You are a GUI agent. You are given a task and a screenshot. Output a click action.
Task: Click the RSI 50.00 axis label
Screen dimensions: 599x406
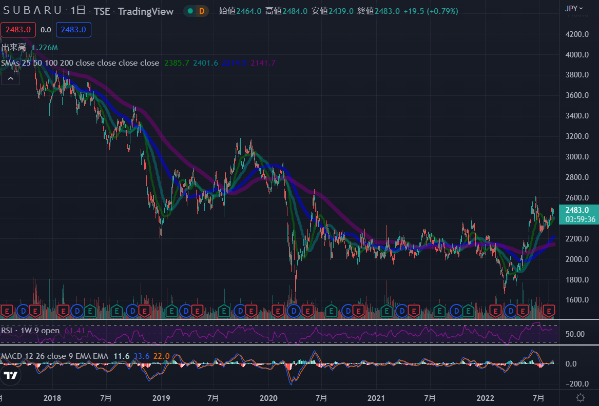[575, 334]
